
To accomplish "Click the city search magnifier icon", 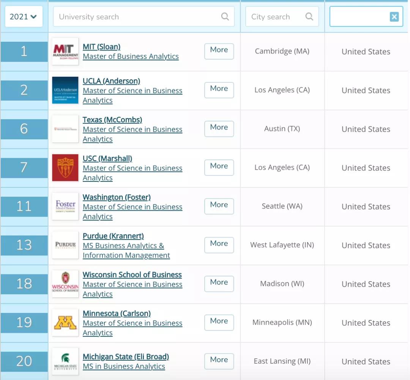I will [309, 17].
